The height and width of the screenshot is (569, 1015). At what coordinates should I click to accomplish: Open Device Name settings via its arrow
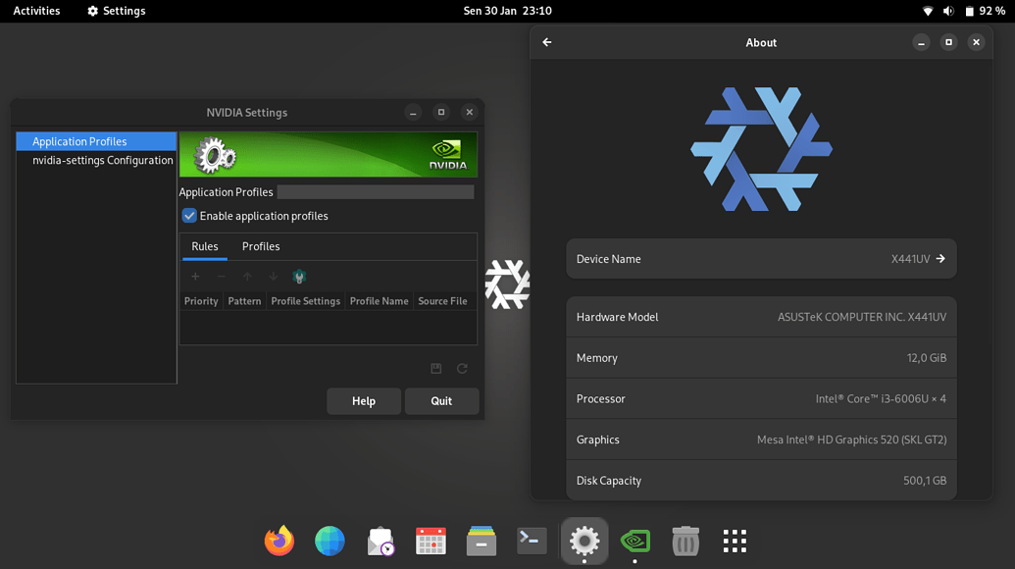point(939,258)
